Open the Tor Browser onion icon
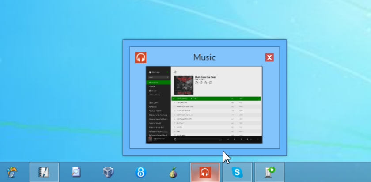Viewport: 371px width, 182px height. 173,172
